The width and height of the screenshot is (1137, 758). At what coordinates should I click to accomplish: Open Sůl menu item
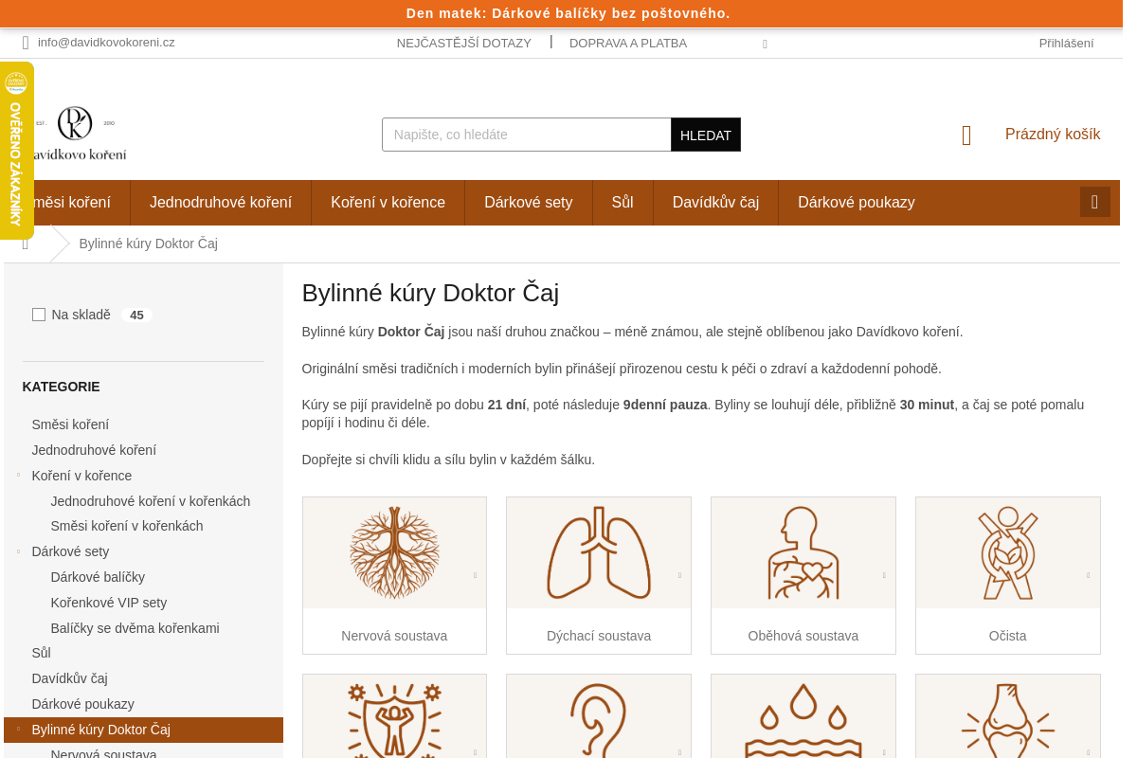click(x=623, y=203)
